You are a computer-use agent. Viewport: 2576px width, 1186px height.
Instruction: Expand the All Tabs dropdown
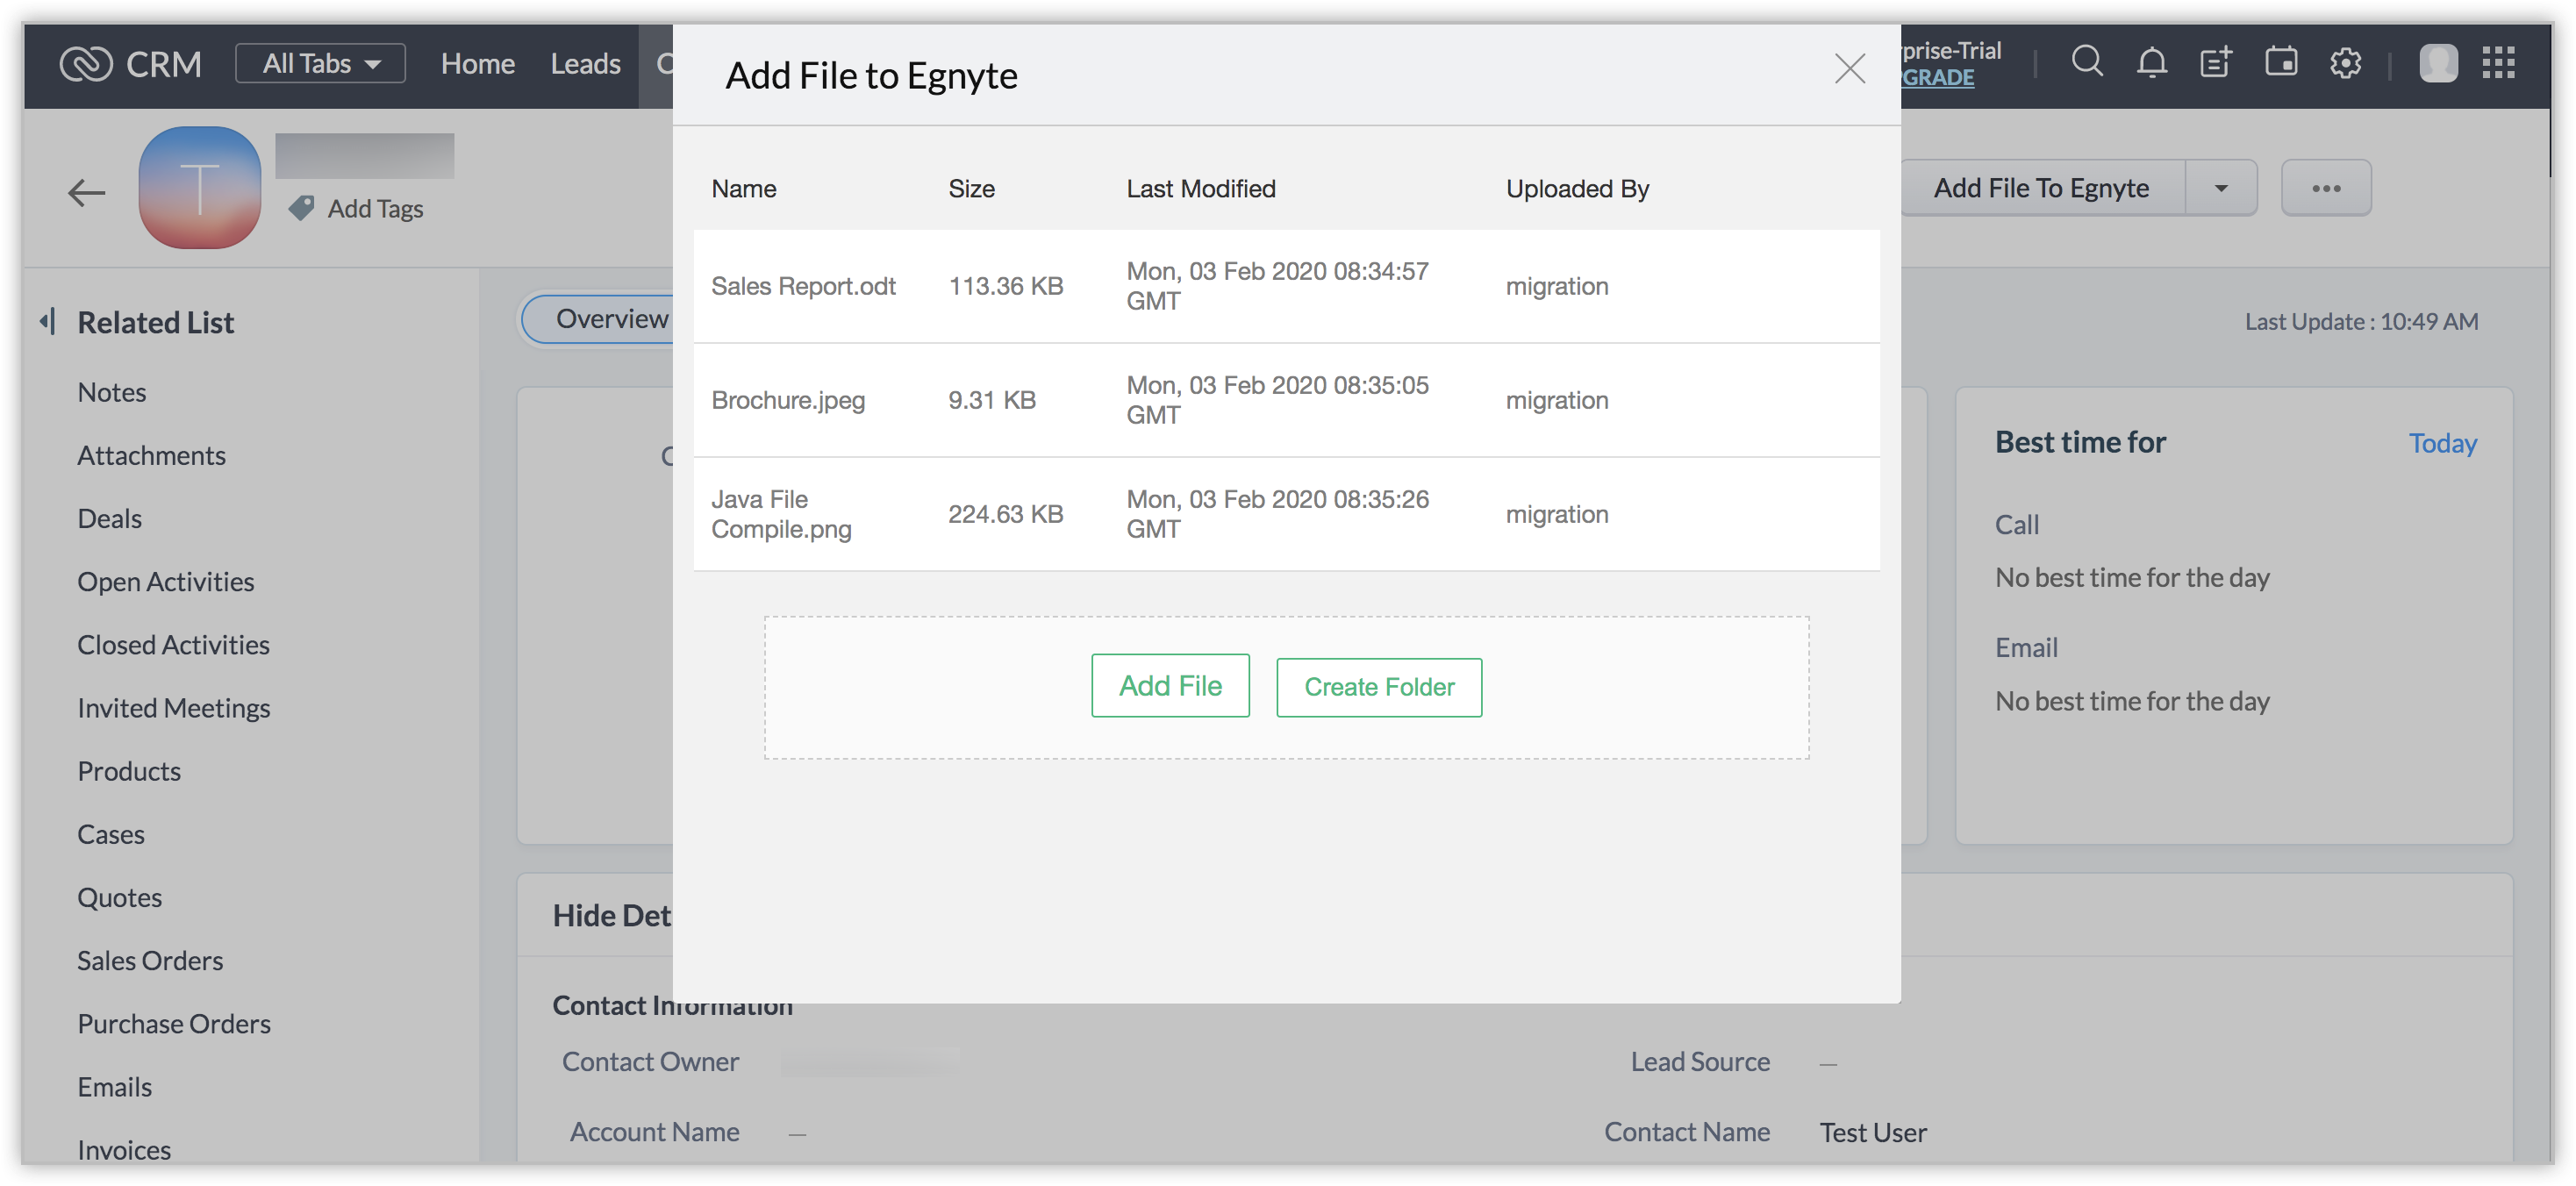click(x=320, y=63)
